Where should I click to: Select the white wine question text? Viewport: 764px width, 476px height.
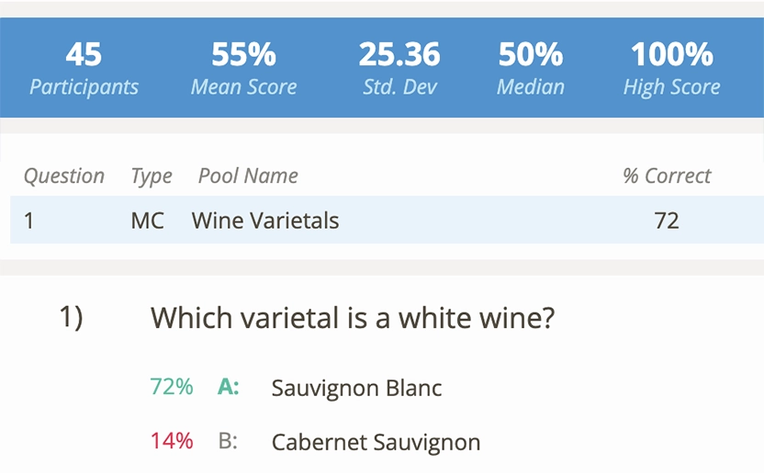pyautogui.click(x=353, y=318)
